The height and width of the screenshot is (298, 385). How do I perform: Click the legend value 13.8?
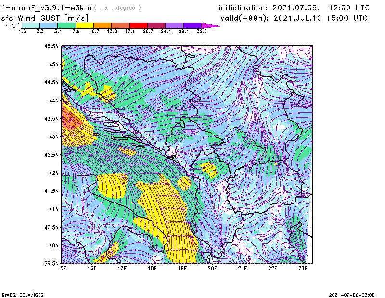click(x=112, y=31)
